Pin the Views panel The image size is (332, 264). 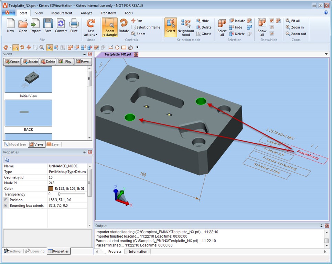tap(84, 54)
